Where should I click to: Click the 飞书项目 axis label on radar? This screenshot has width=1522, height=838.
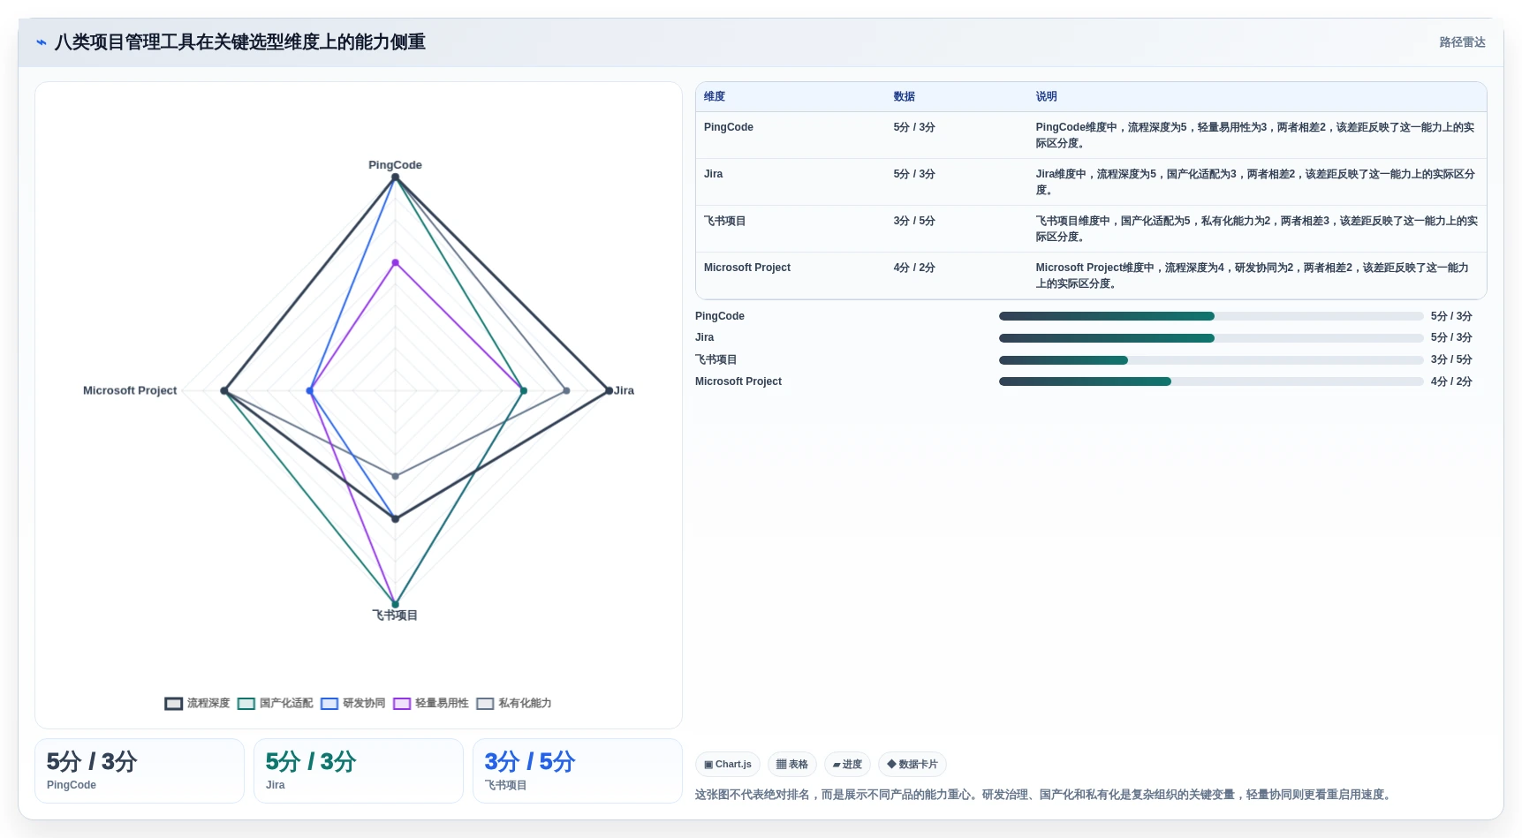395,615
